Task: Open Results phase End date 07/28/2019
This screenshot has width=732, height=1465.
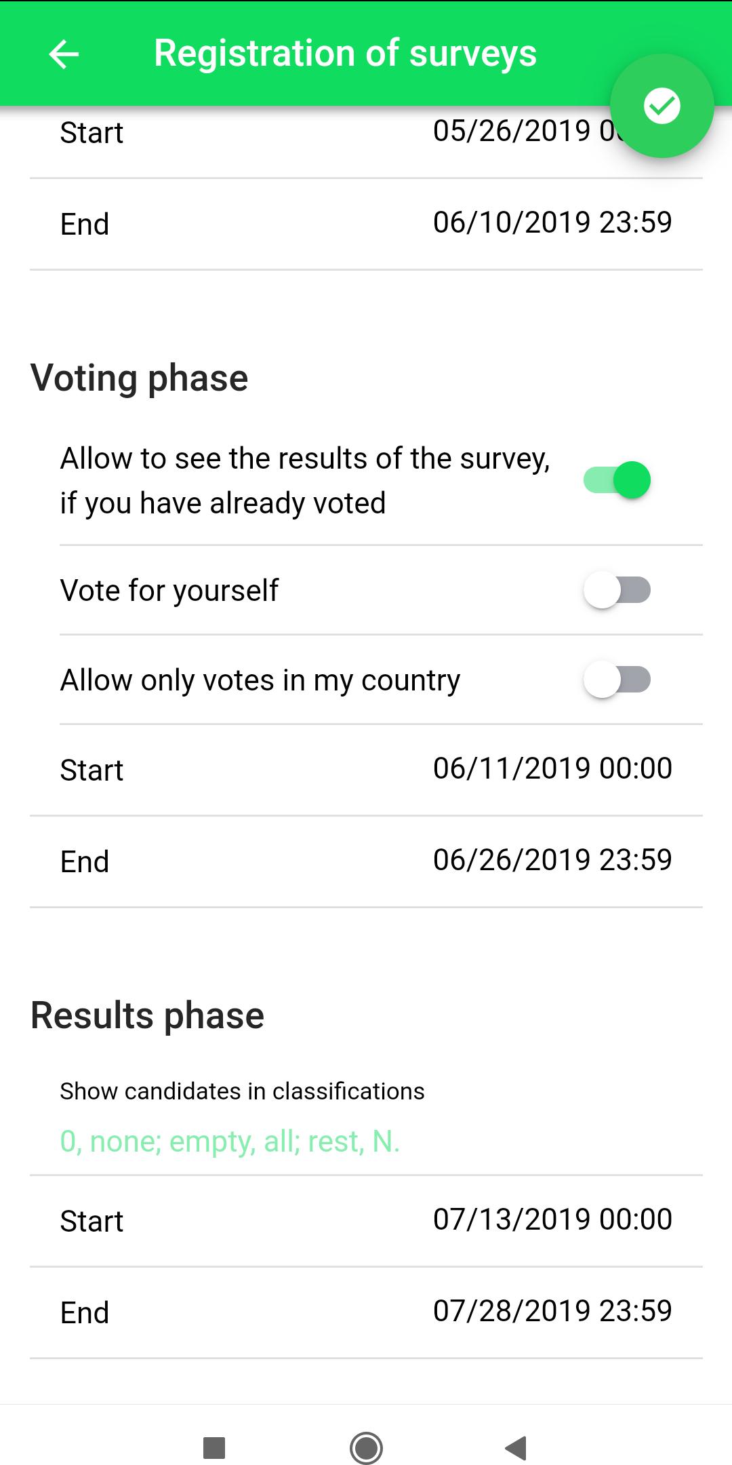Action: pos(366,1312)
